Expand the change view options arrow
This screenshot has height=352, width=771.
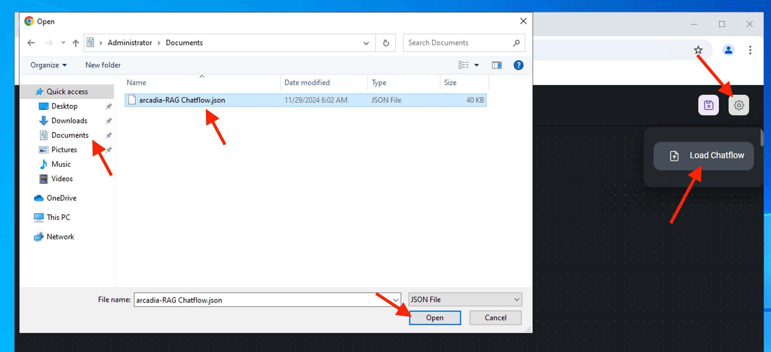(x=476, y=65)
